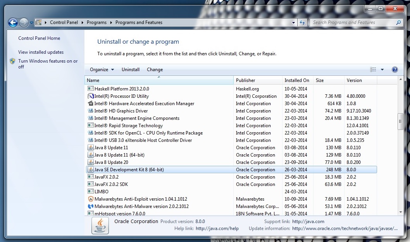Screen dimensions: 410x242
Task: Click the large Java cup icon in details pane
Action: (x=100, y=226)
